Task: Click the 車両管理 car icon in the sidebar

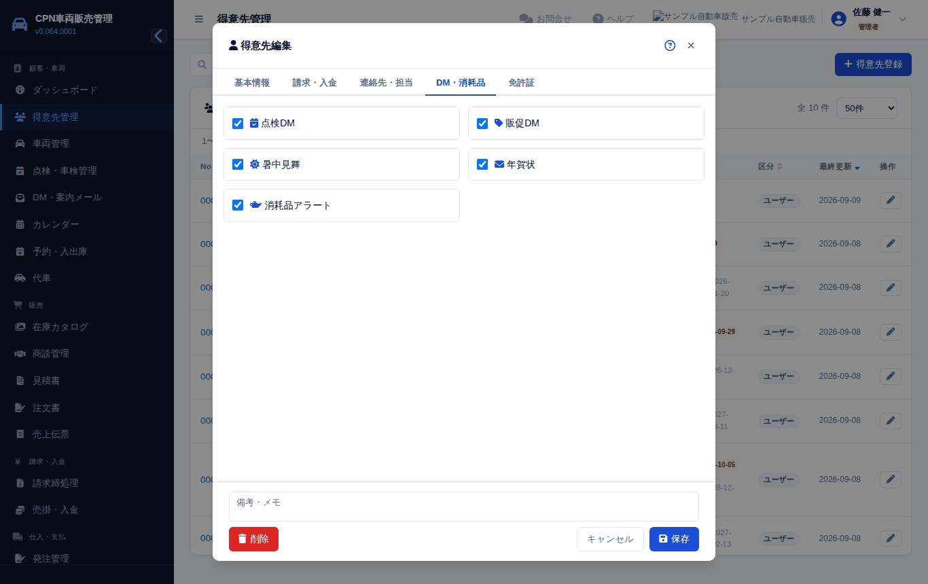Action: pos(20,144)
